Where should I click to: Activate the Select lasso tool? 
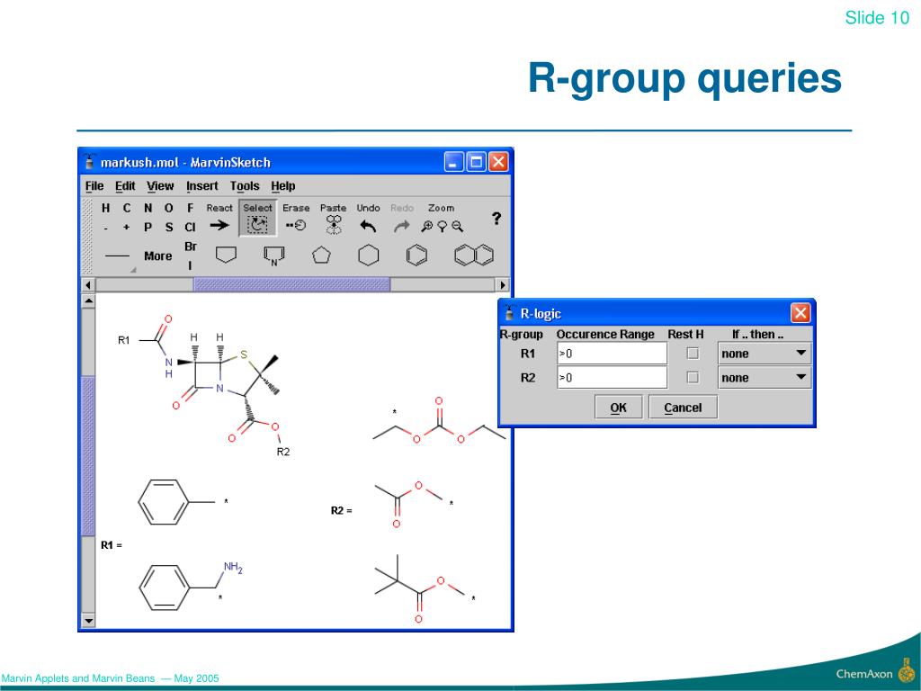258,218
